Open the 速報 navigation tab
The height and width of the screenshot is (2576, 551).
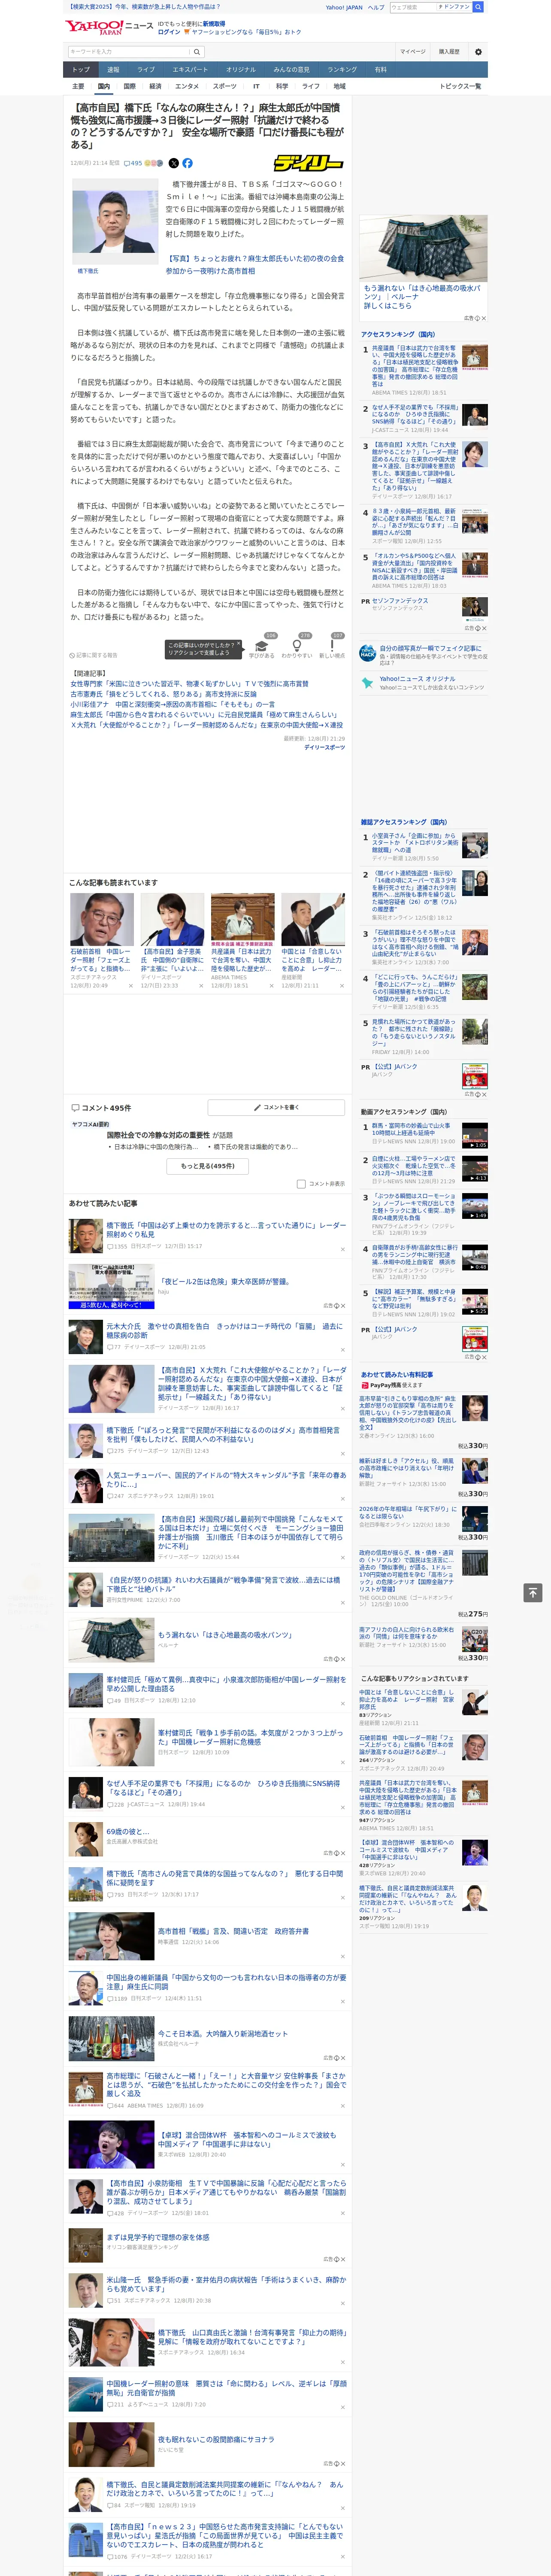point(113,70)
